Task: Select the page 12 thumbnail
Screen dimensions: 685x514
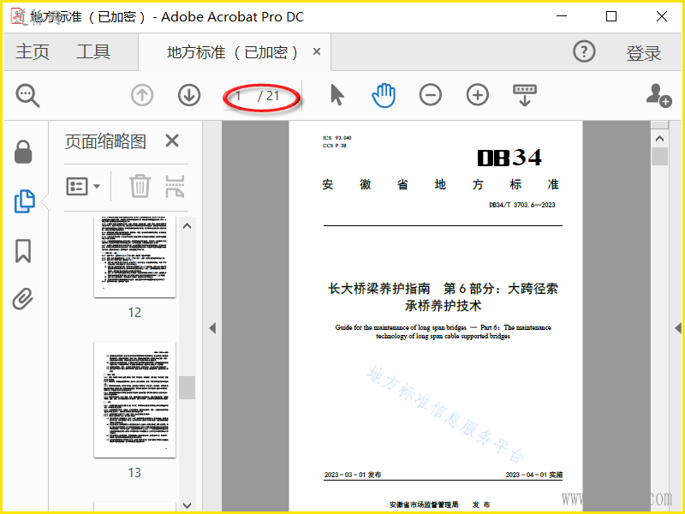Action: tap(134, 257)
